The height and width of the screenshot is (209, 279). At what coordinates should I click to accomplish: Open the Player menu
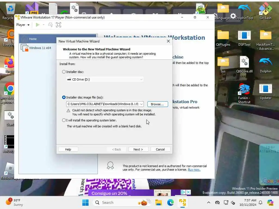23,25
